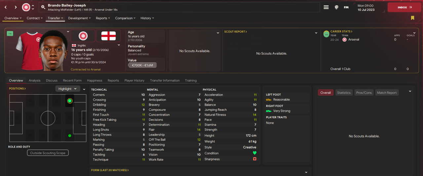Click the Arsenal club badge in top bar

pos(26,7)
